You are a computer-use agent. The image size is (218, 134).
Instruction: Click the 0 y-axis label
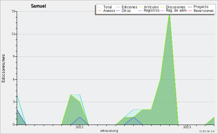pyautogui.click(x=14, y=125)
